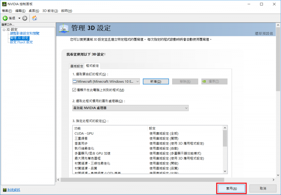Collapse the 3D 設定 tree node

pos(4,30)
